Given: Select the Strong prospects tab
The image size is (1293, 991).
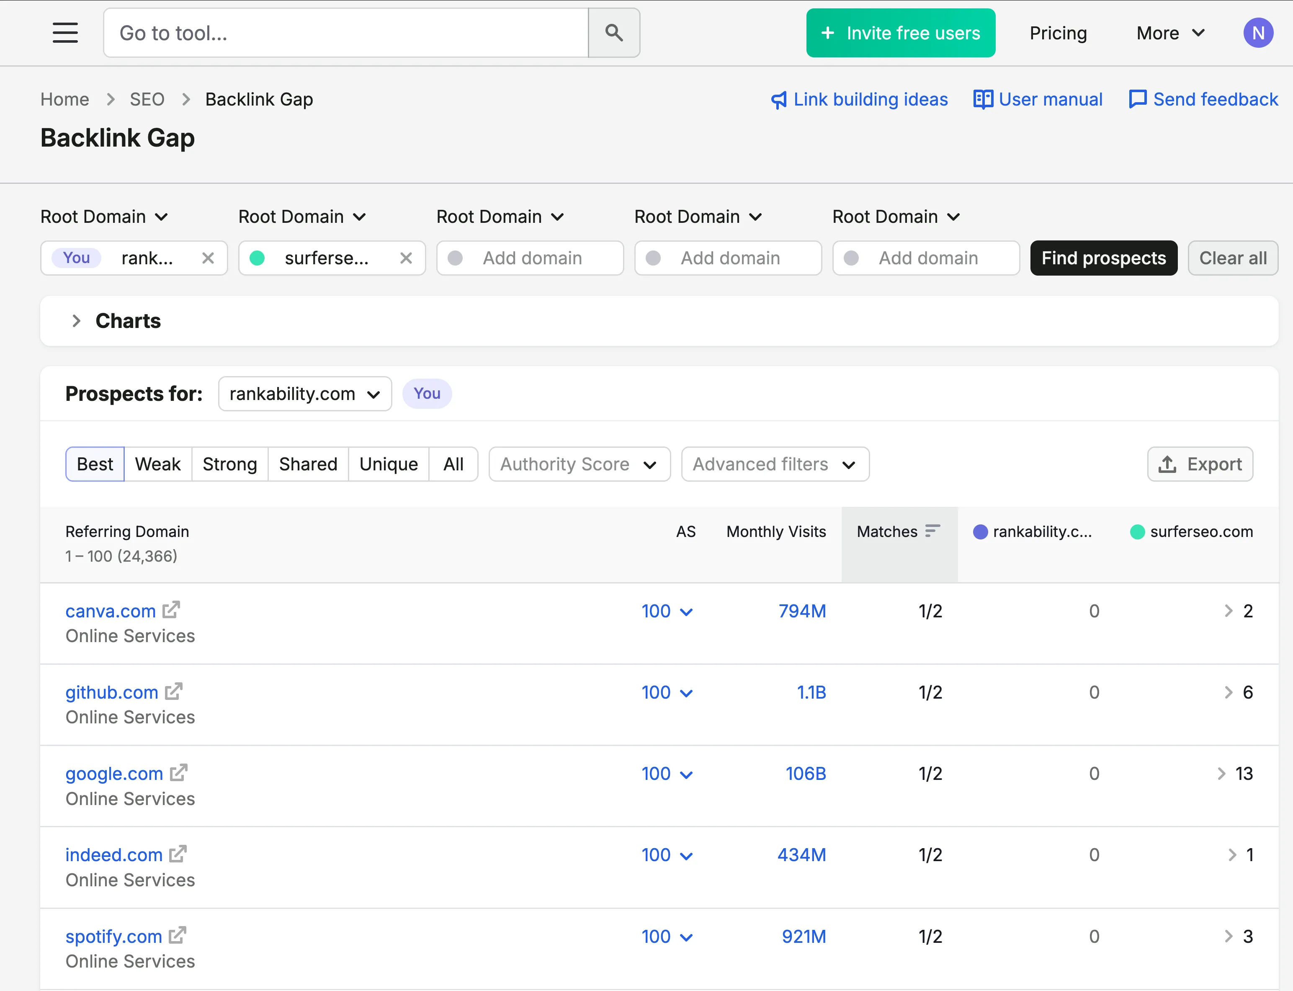Looking at the screenshot, I should pyautogui.click(x=230, y=464).
